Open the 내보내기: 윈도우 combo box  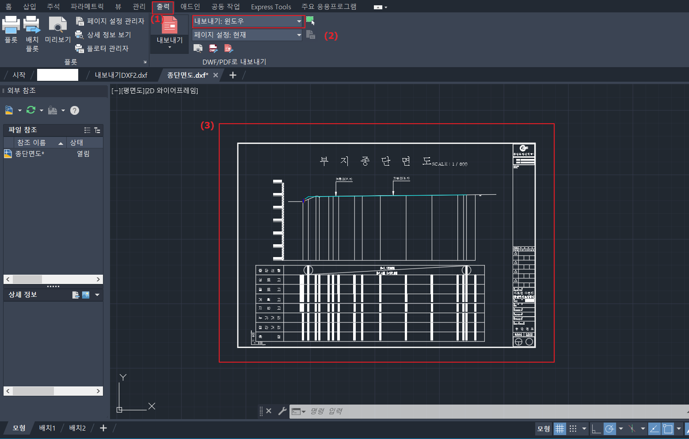tap(248, 21)
